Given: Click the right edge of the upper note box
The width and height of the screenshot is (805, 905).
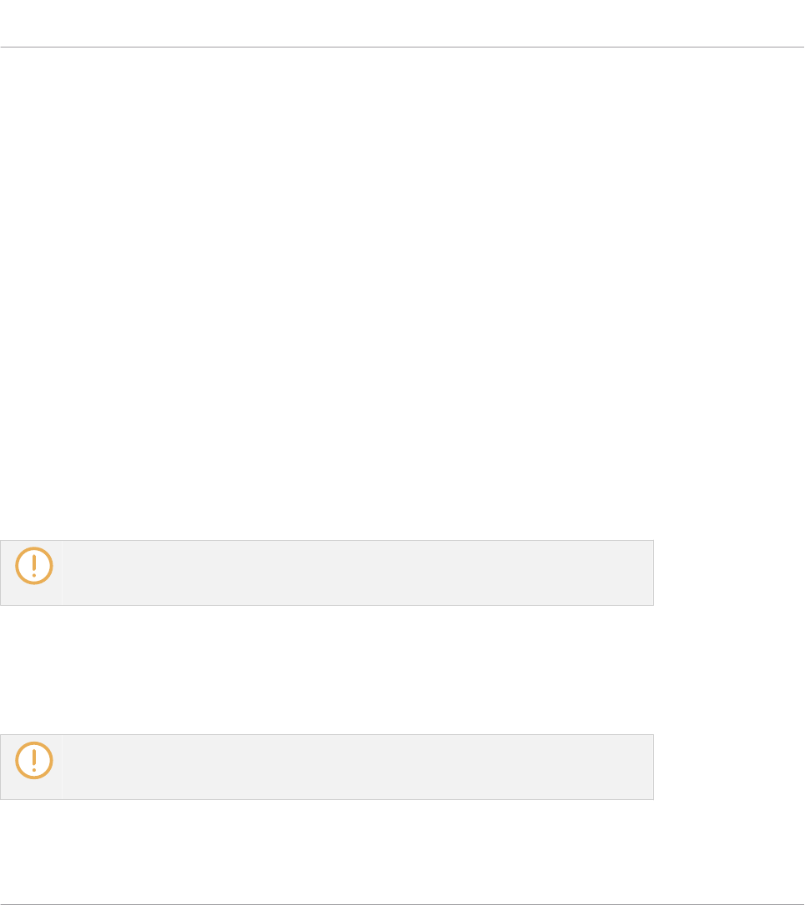Looking at the screenshot, I should [x=653, y=572].
